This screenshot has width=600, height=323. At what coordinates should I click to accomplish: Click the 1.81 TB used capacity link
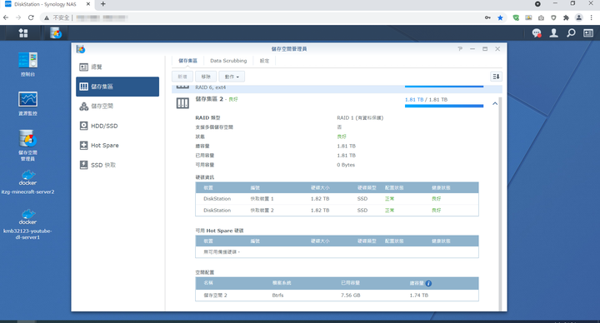point(414,99)
